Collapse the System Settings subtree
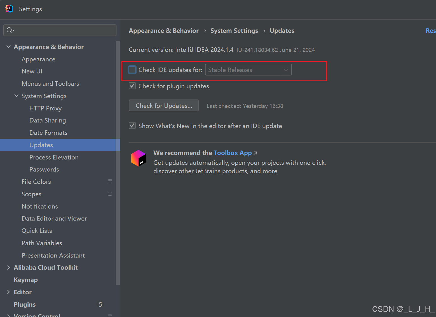436x317 pixels. [17, 96]
